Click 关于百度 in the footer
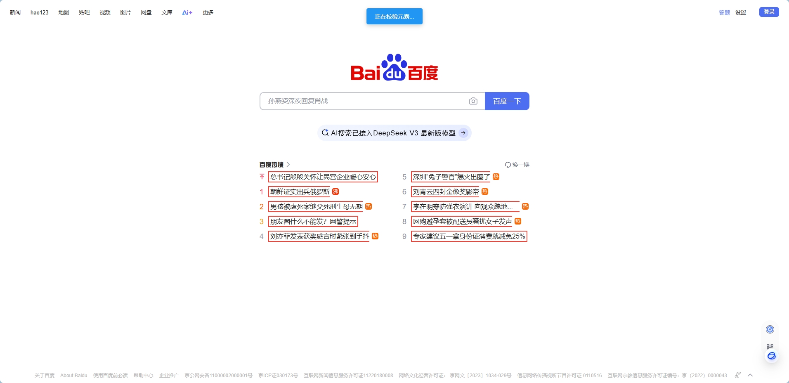 coord(45,376)
